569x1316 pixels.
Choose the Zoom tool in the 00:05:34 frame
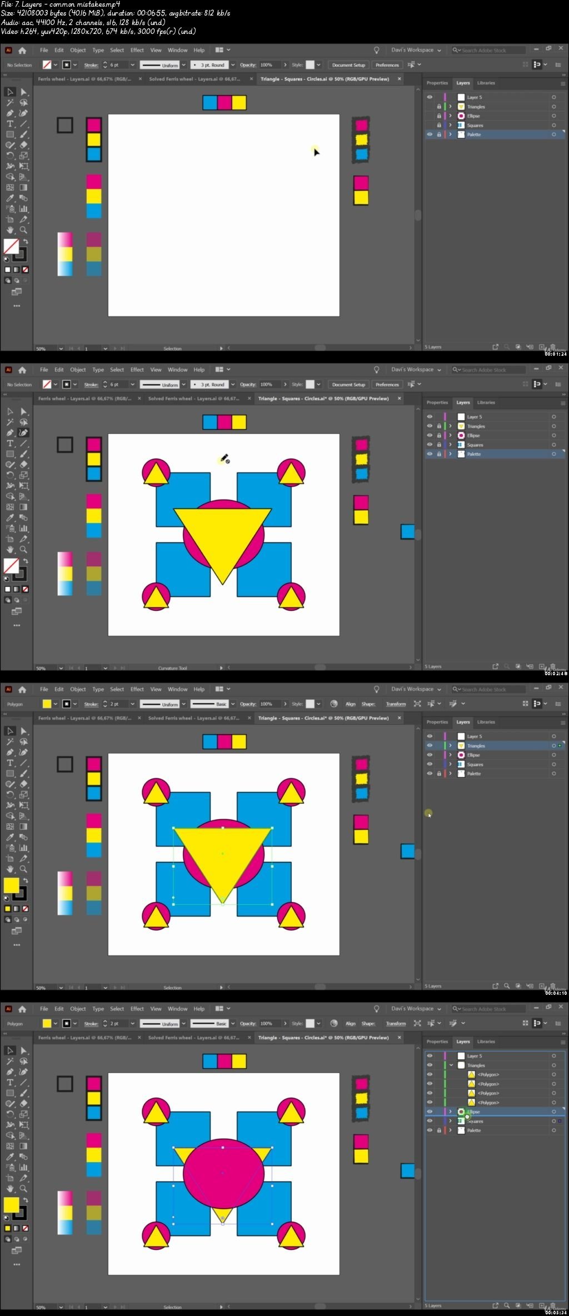(24, 1188)
